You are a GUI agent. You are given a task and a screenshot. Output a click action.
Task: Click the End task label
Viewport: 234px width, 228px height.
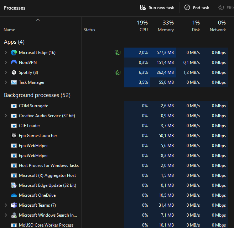[x=201, y=8]
